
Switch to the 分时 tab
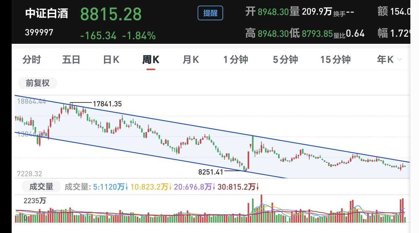pyautogui.click(x=32, y=60)
